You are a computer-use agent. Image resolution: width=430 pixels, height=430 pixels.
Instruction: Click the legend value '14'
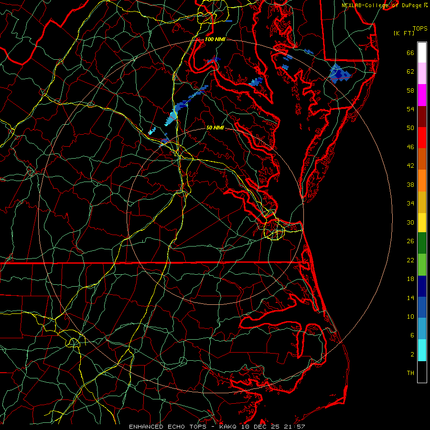point(410,298)
